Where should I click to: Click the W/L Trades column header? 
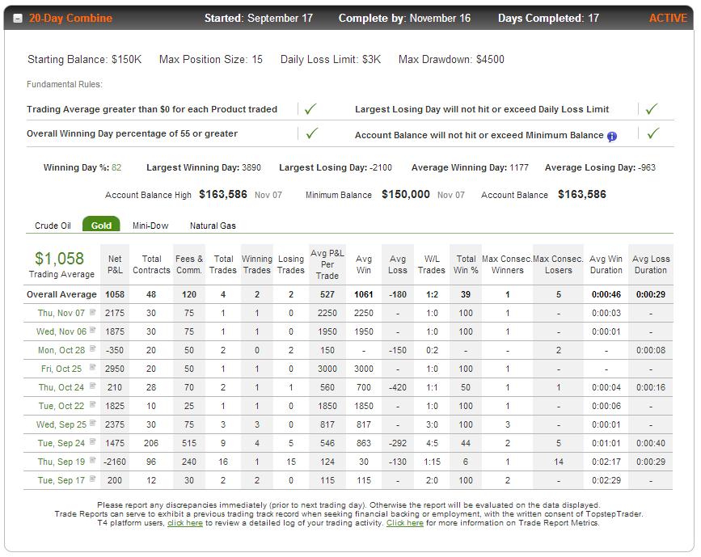tap(432, 264)
